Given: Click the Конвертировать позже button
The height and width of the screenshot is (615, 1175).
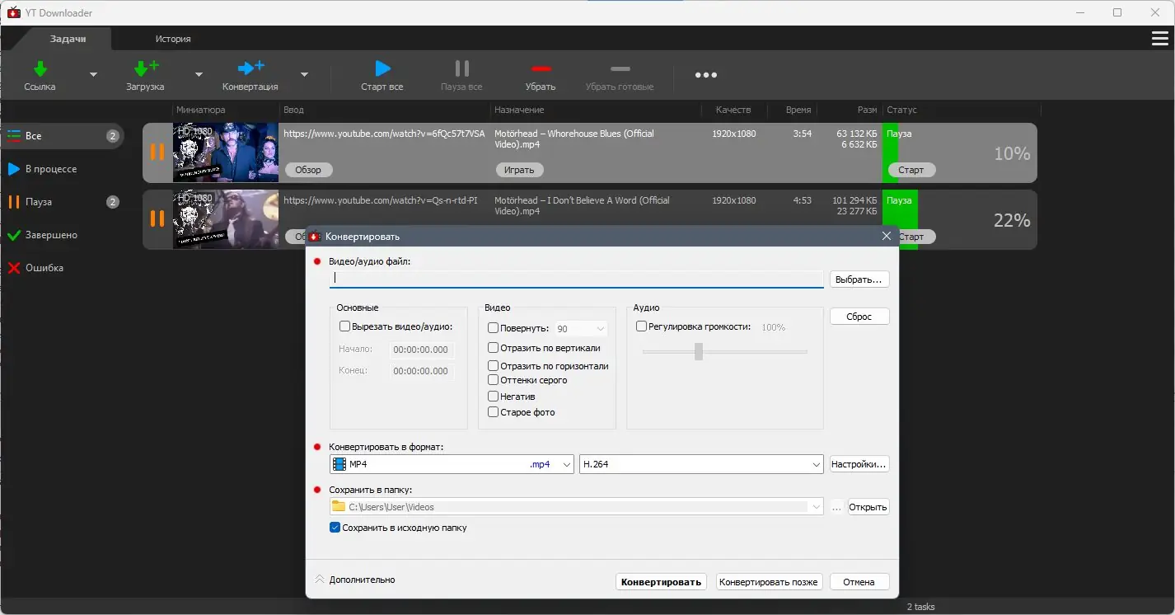Looking at the screenshot, I should (x=769, y=582).
